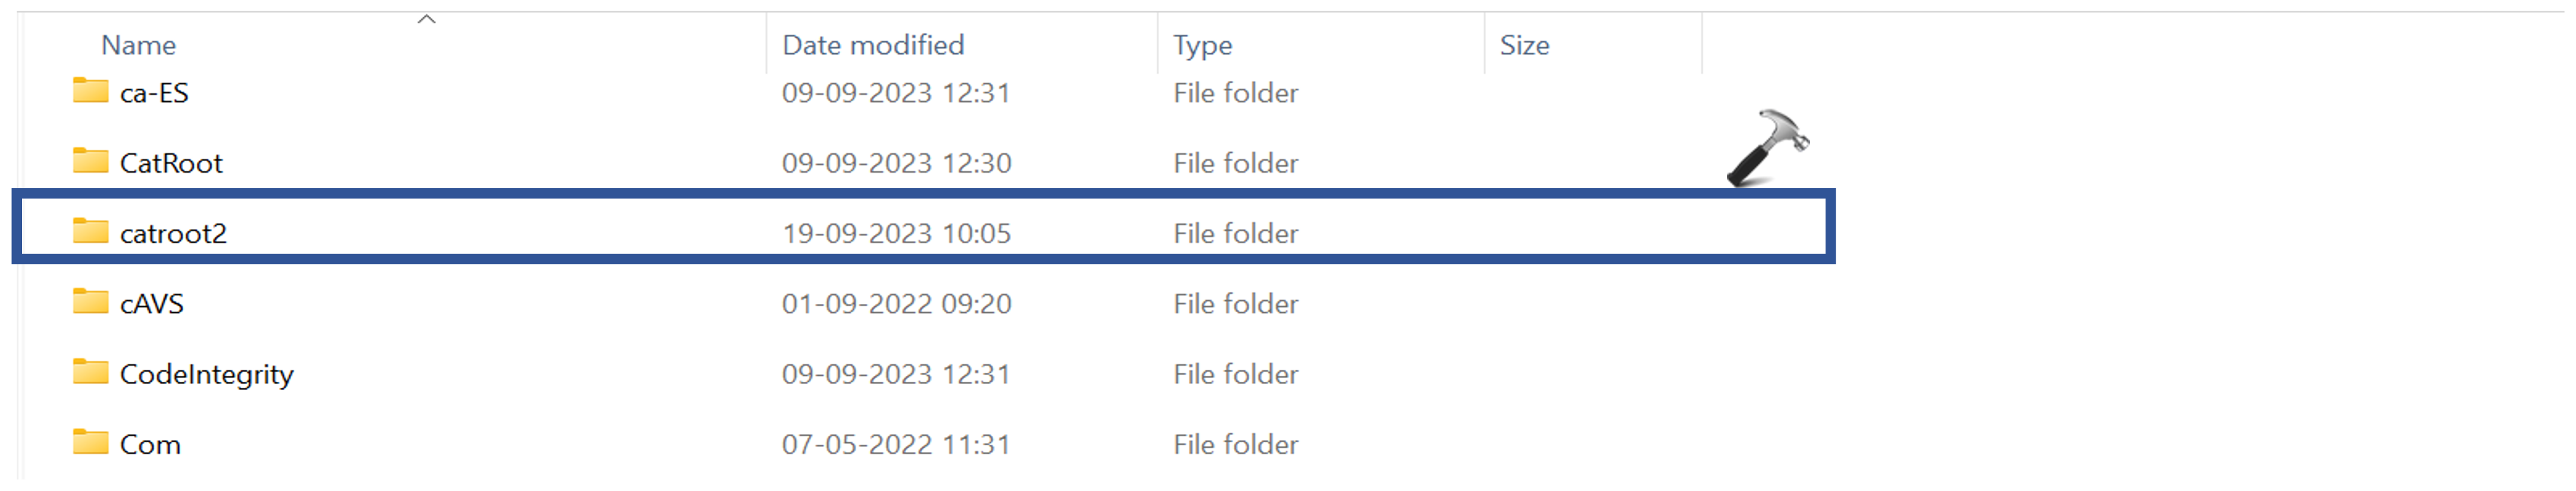Sort by the Size column header
This screenshot has height=491, width=2576.
point(1524,45)
